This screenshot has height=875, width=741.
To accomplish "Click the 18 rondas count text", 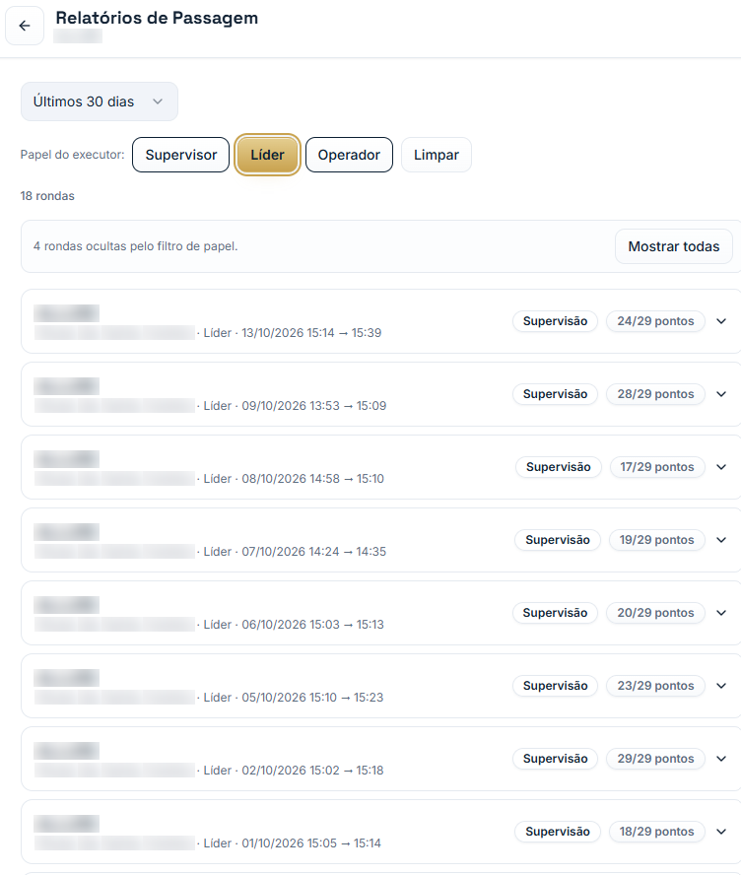I will click(x=47, y=196).
